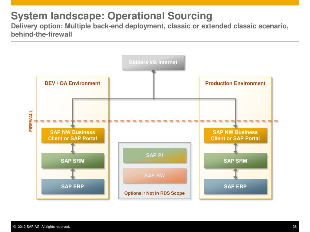Image resolution: width=310 pixels, height=232 pixels.
Task: Click arrow between DEV/QA SAP SRM and SAP ERP
Action: (73, 174)
